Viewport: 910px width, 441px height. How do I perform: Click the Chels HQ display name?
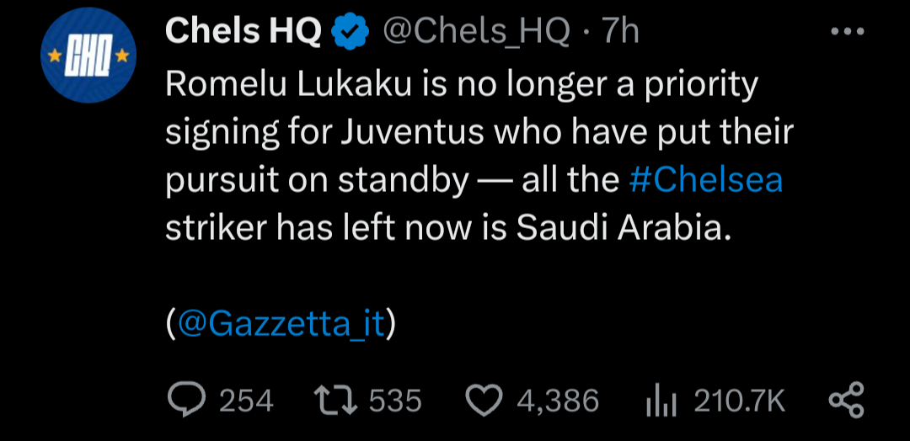(x=244, y=32)
